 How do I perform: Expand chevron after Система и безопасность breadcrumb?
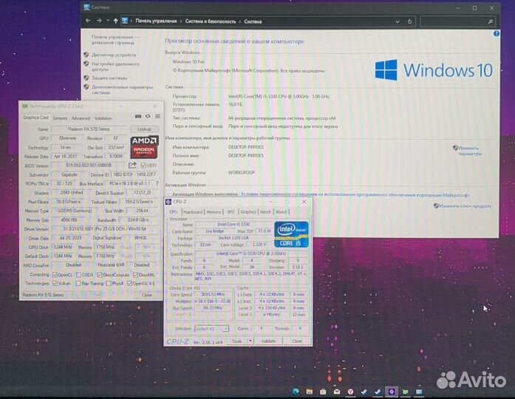(x=239, y=21)
